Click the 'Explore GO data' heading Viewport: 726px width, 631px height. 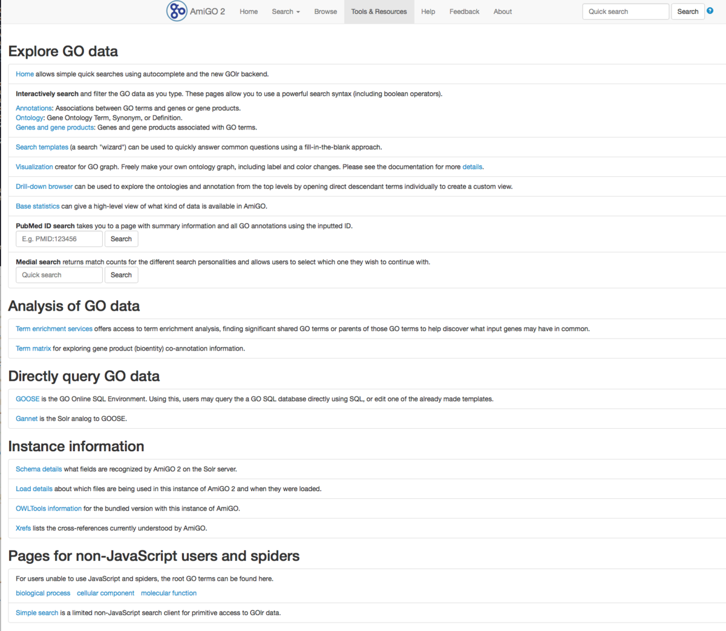(x=63, y=51)
